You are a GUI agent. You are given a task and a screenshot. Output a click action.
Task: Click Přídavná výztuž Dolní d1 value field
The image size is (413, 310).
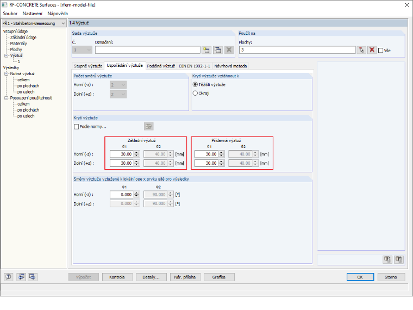[x=206, y=164]
